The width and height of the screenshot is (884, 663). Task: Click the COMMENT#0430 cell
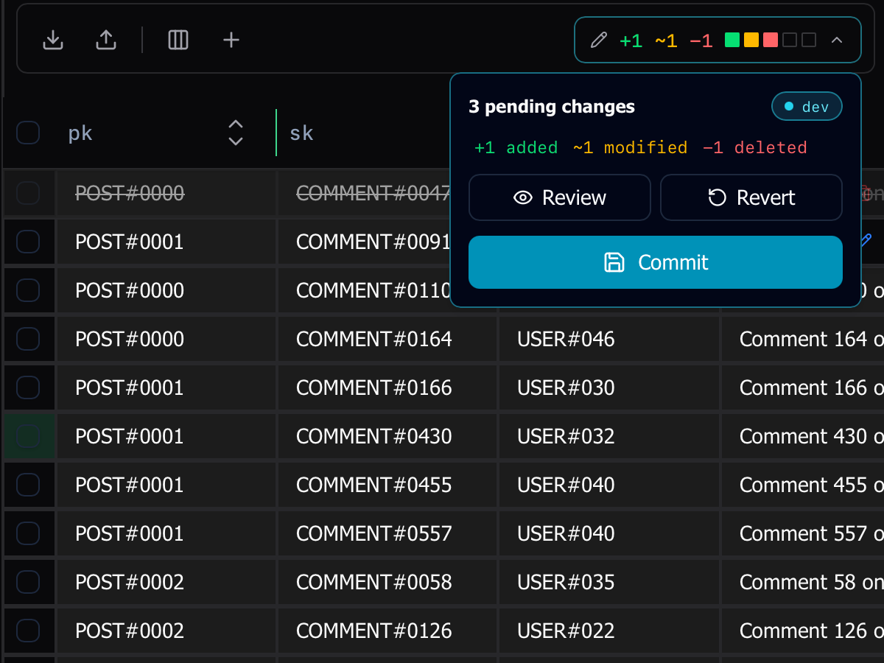click(387, 436)
